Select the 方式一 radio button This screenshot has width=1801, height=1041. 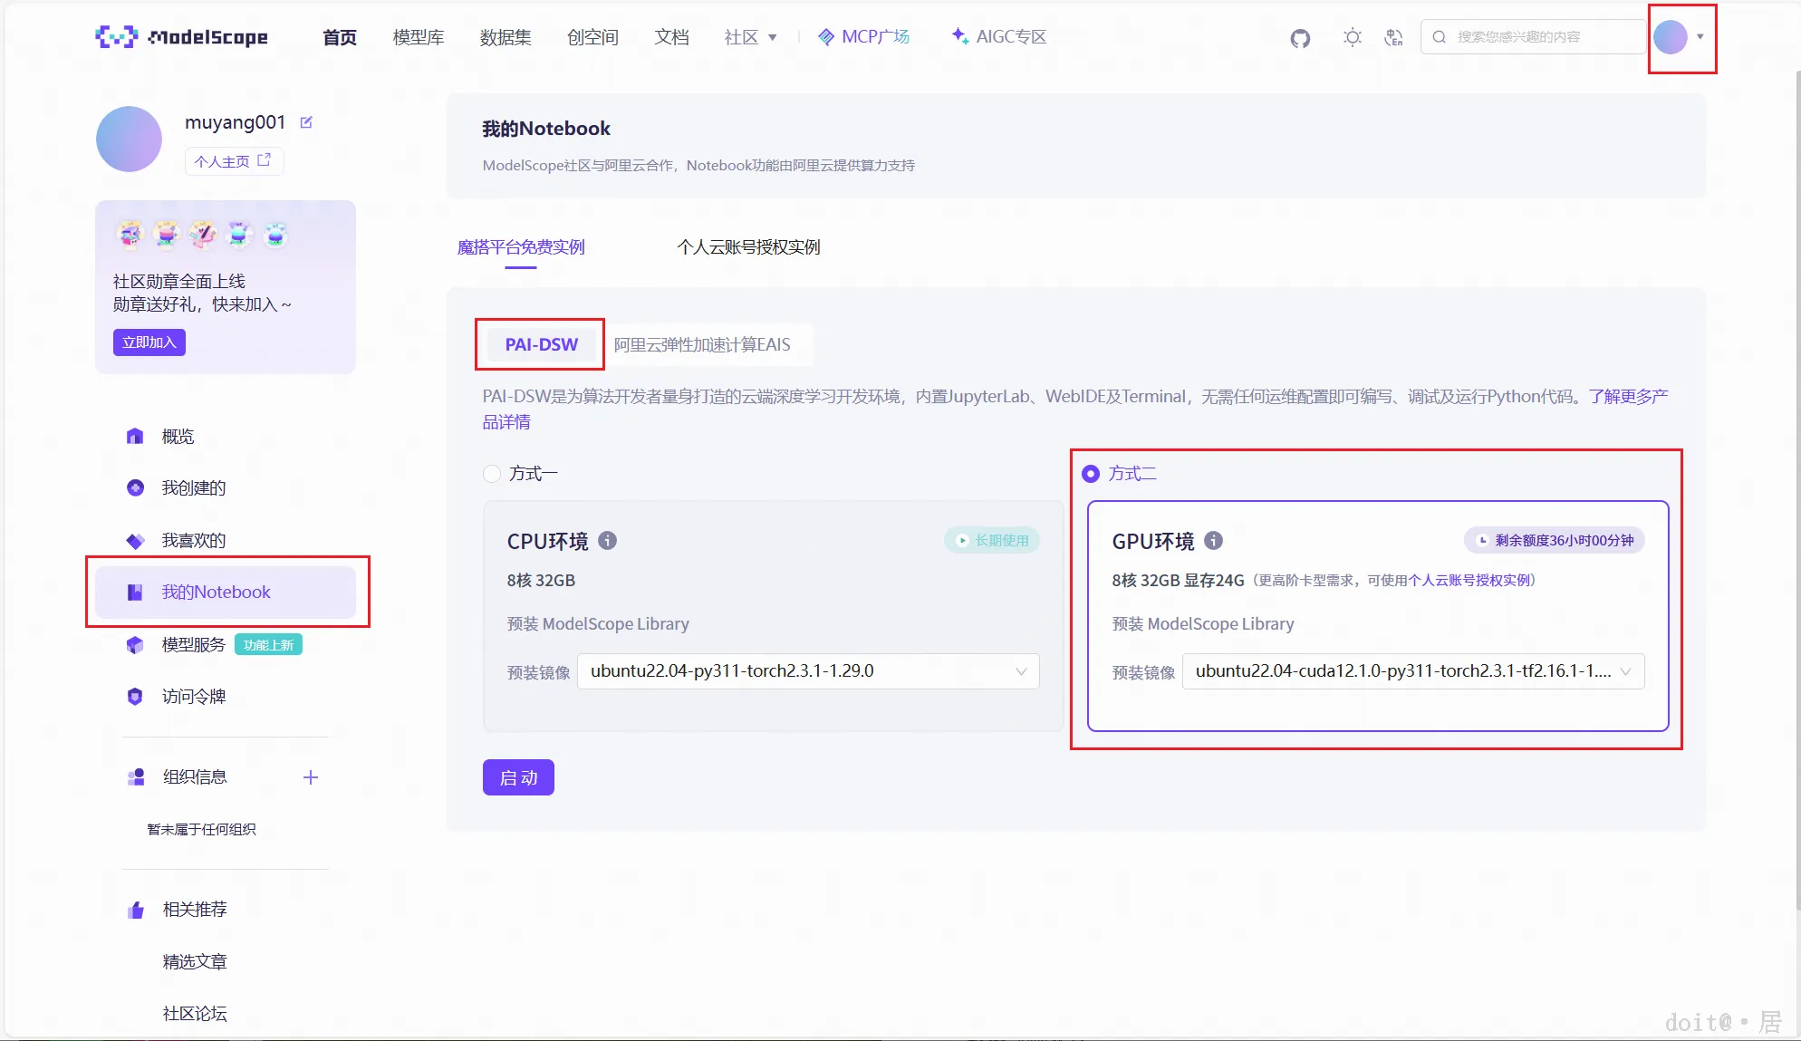point(490,473)
